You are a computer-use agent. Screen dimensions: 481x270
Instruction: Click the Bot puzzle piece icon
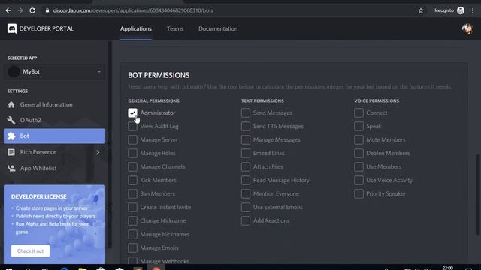(x=11, y=136)
